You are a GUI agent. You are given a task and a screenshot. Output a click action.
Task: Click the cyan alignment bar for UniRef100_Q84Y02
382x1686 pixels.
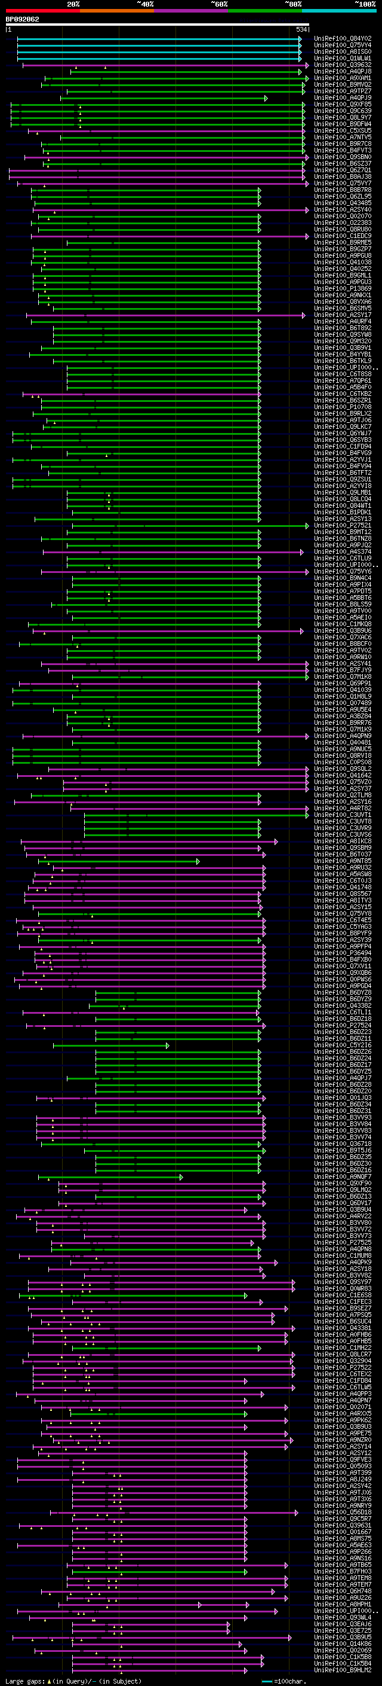pos(159,39)
